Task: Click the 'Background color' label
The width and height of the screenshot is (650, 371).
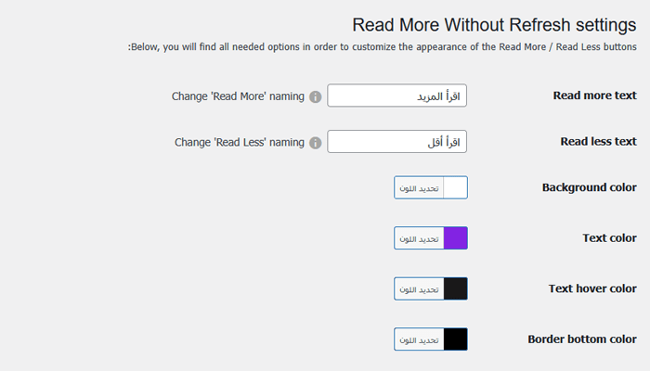Action: click(589, 187)
